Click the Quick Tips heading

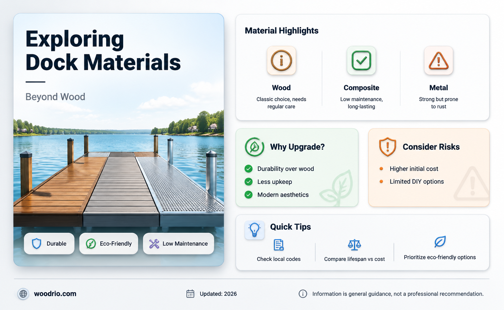(290, 227)
